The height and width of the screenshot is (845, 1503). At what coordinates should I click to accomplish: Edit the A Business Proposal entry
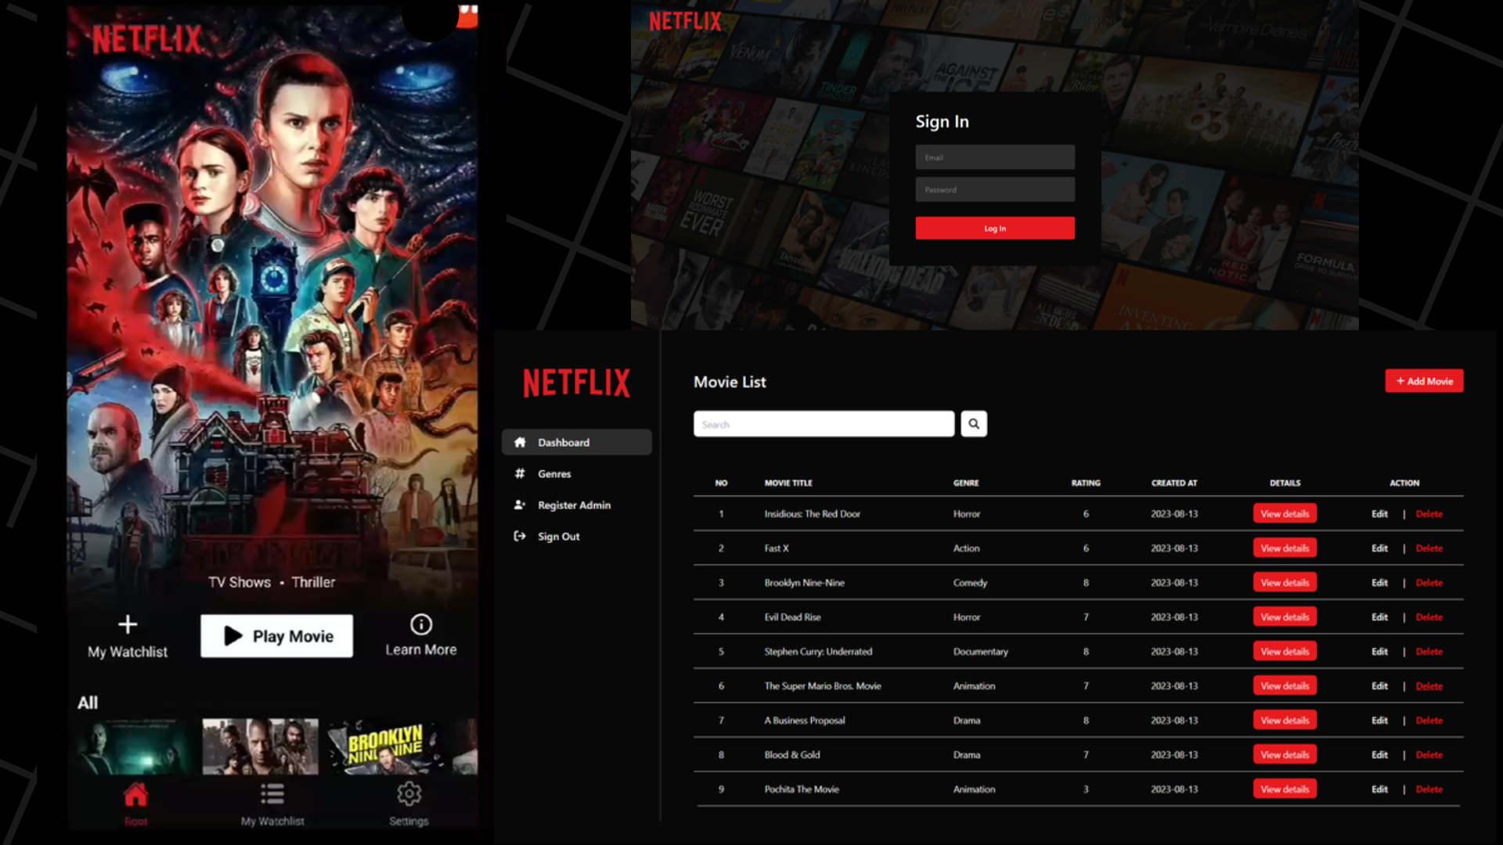[x=1379, y=721]
